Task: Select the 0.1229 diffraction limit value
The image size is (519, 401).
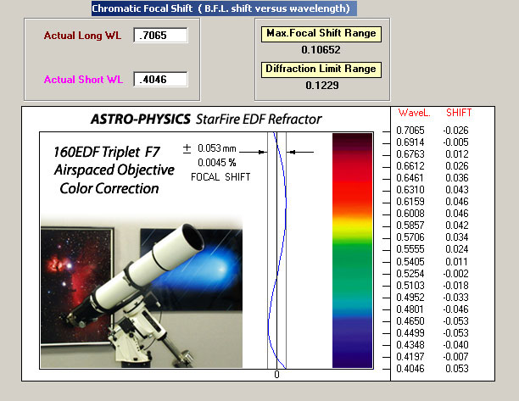Action: [x=322, y=86]
